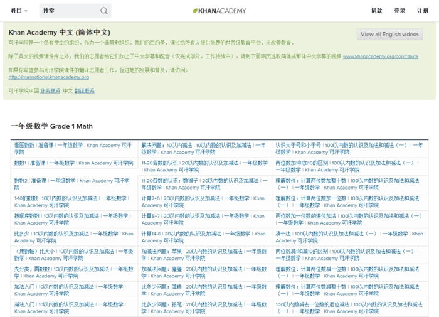
Task: Click the Khan Academy 中文 (简体中文) heading
Action: pos(60,32)
